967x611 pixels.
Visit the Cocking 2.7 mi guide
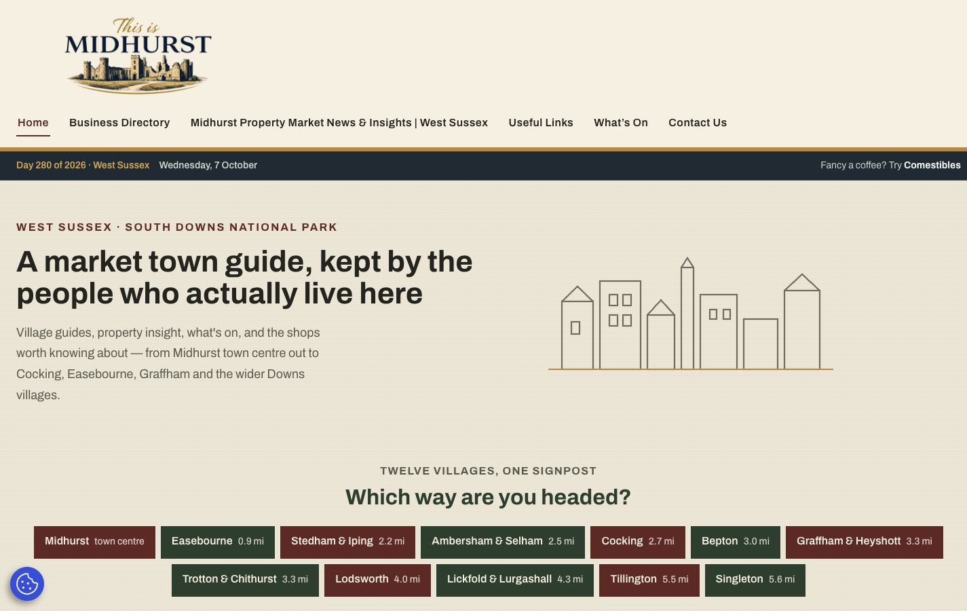pos(638,542)
